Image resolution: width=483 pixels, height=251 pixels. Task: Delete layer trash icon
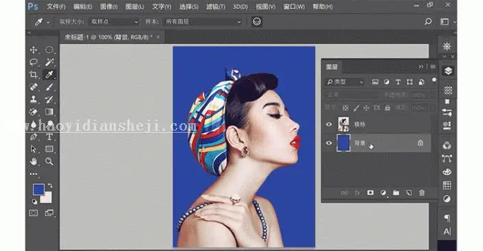click(x=422, y=193)
